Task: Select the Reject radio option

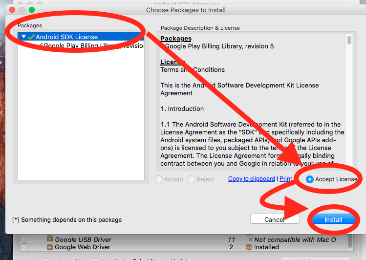Action: tap(192, 179)
